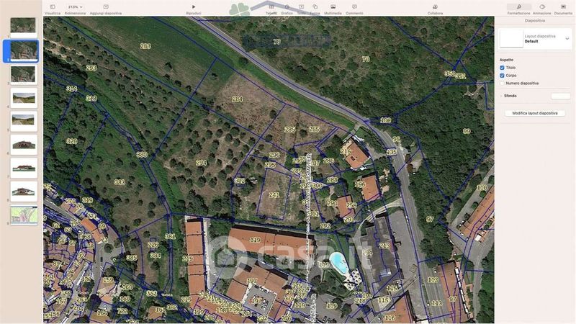The width and height of the screenshot is (576, 324).
Task: Select the last slide thumbnail in the navigator
Action: (x=24, y=215)
